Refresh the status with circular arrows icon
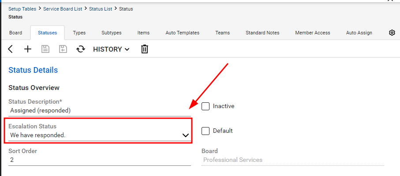Viewport: 400px width, 176px height. pyautogui.click(x=81, y=49)
